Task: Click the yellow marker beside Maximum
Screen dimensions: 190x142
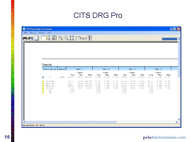Action: 43,86
